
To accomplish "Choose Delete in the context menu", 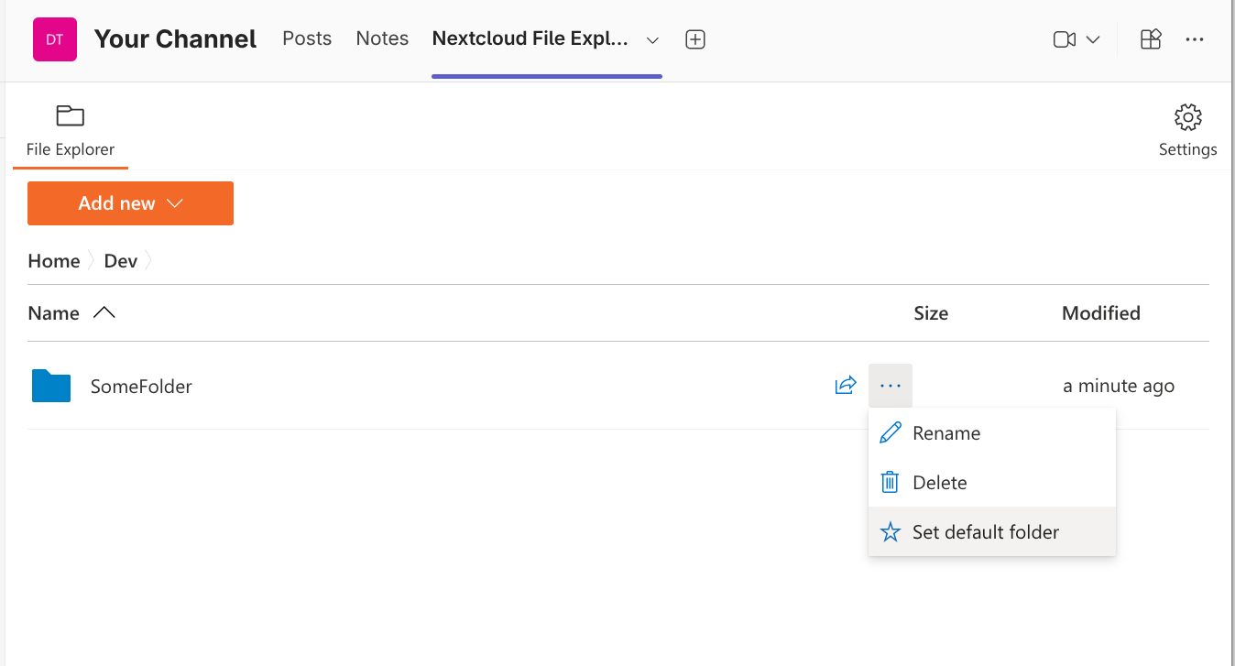I will tap(939, 483).
